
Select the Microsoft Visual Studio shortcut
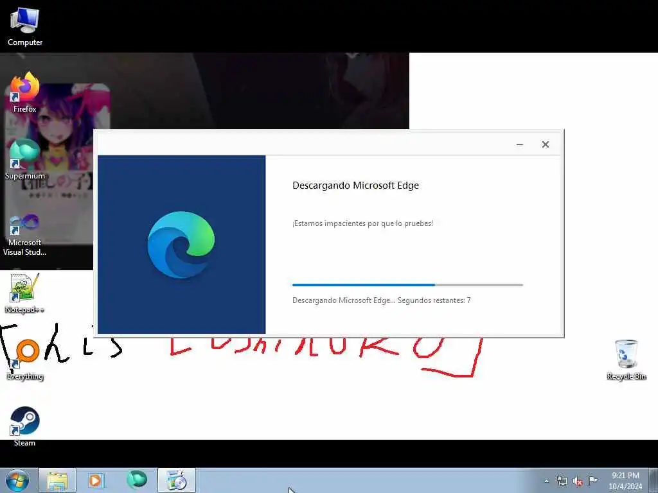click(25, 235)
